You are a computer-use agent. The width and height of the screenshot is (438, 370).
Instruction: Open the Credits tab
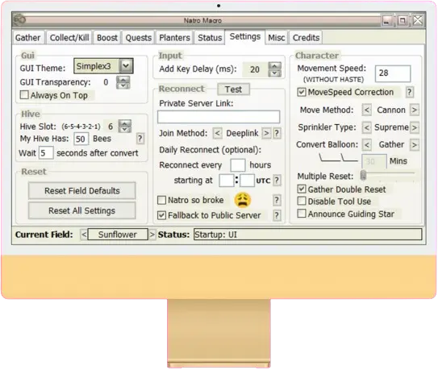[x=306, y=38]
